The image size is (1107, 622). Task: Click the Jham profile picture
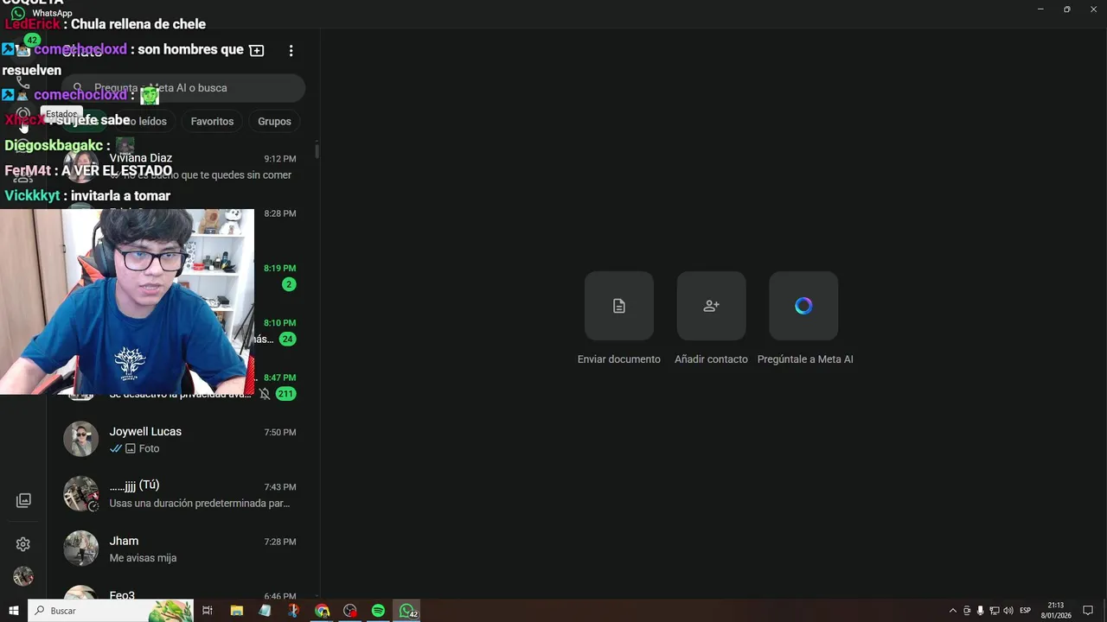pos(80,549)
